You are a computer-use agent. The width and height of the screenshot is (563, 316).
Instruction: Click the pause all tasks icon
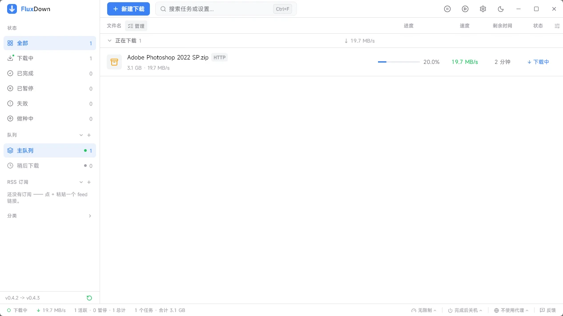click(x=447, y=9)
